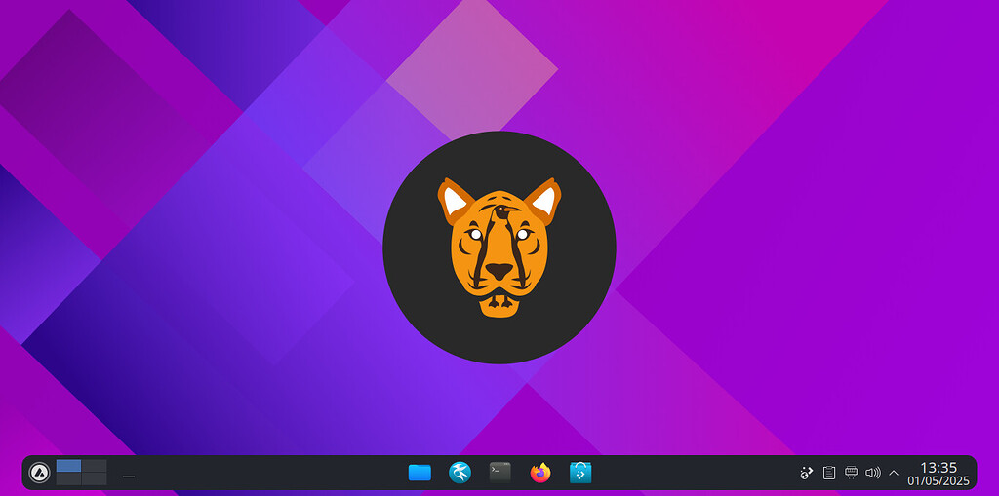The width and height of the screenshot is (999, 496).
Task: Launch the Konsole terminal
Action: [500, 473]
